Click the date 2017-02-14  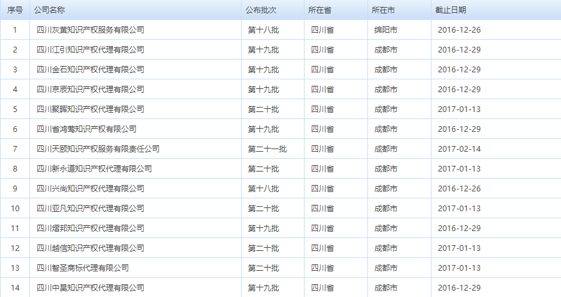coord(459,148)
